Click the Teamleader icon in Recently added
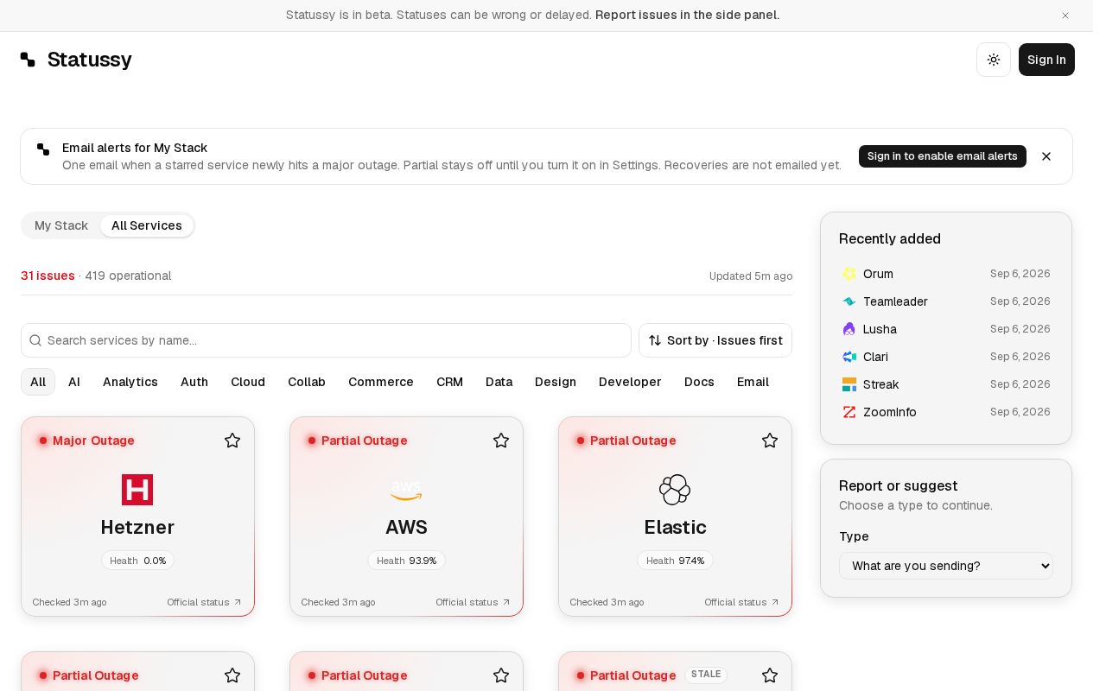Image resolution: width=1106 pixels, height=691 pixels. (849, 301)
